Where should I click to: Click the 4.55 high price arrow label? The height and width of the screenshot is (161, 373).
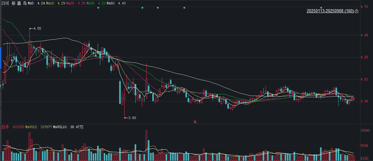tap(35, 28)
